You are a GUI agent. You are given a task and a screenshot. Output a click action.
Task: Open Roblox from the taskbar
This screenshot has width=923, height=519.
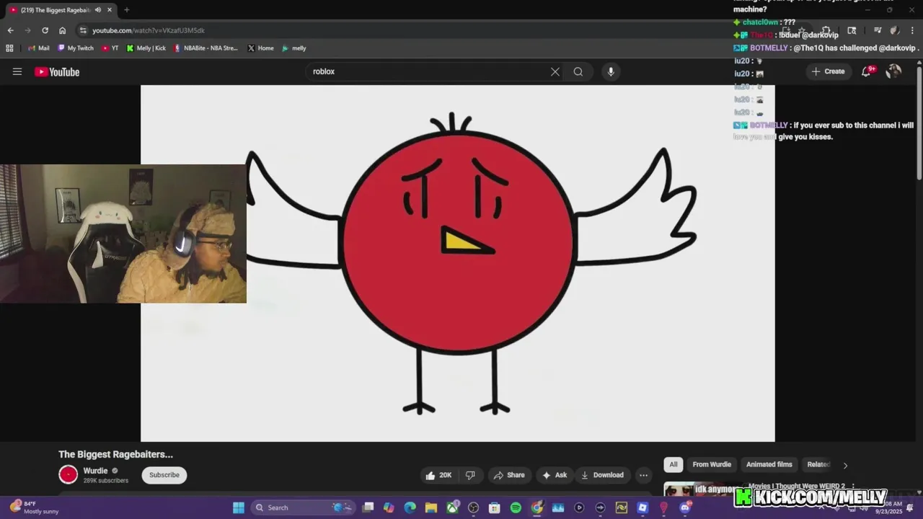(x=642, y=507)
